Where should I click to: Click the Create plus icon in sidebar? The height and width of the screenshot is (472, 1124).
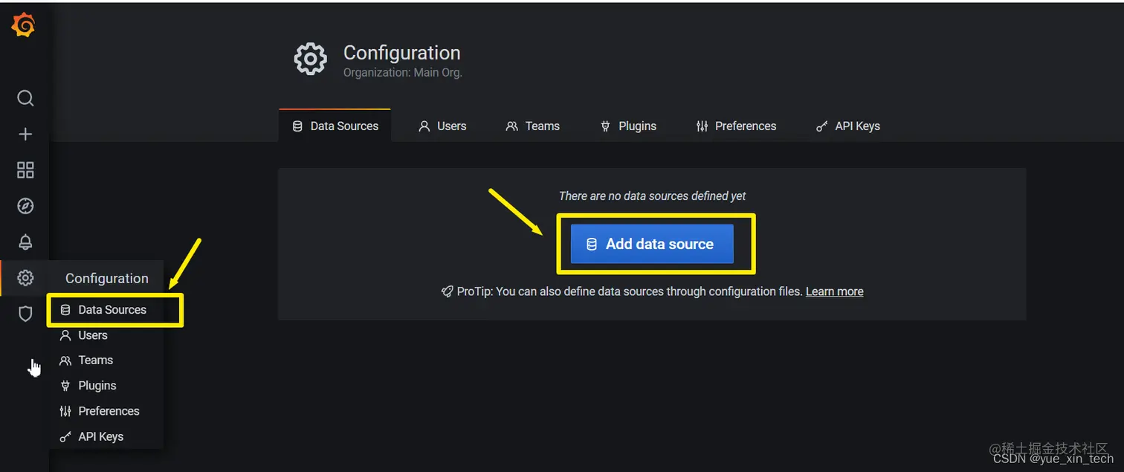click(25, 134)
